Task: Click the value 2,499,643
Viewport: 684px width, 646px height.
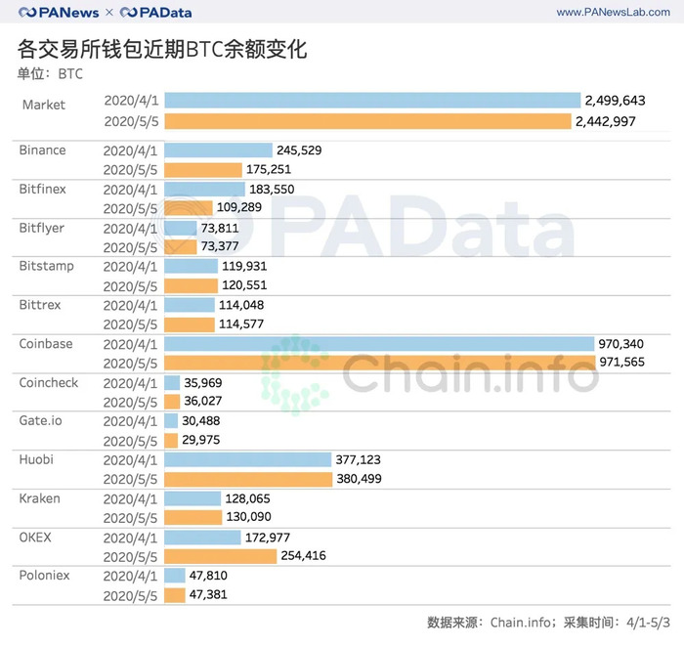Action: click(615, 101)
